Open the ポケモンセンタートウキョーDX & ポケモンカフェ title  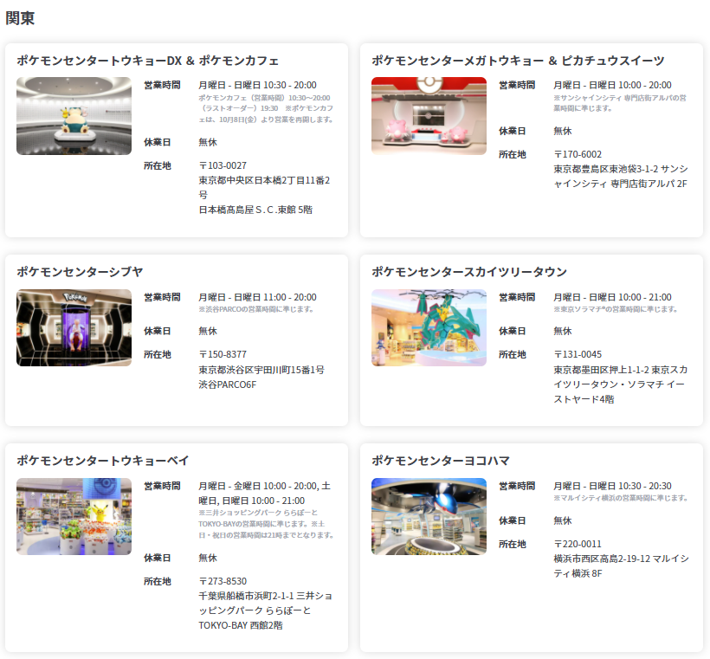click(147, 61)
